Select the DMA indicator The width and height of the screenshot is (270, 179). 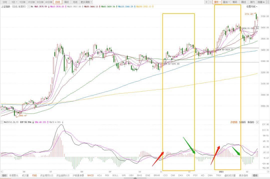[x=210, y=175]
